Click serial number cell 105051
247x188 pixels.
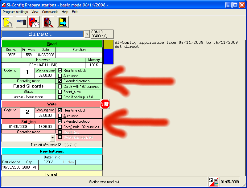(11, 55)
